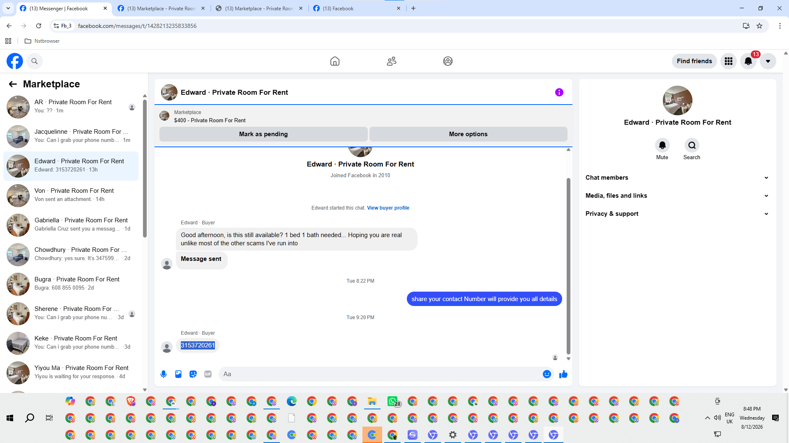
Task: Click the conversation list scrollbar
Action: click(145, 168)
